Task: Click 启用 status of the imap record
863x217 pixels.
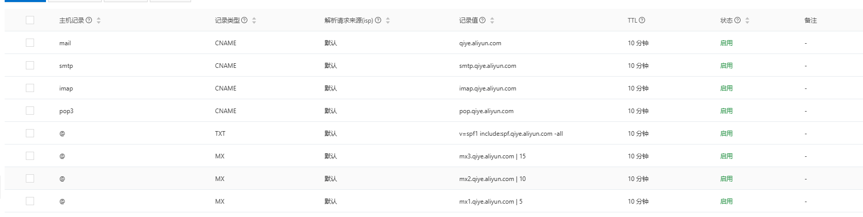Action: point(726,88)
